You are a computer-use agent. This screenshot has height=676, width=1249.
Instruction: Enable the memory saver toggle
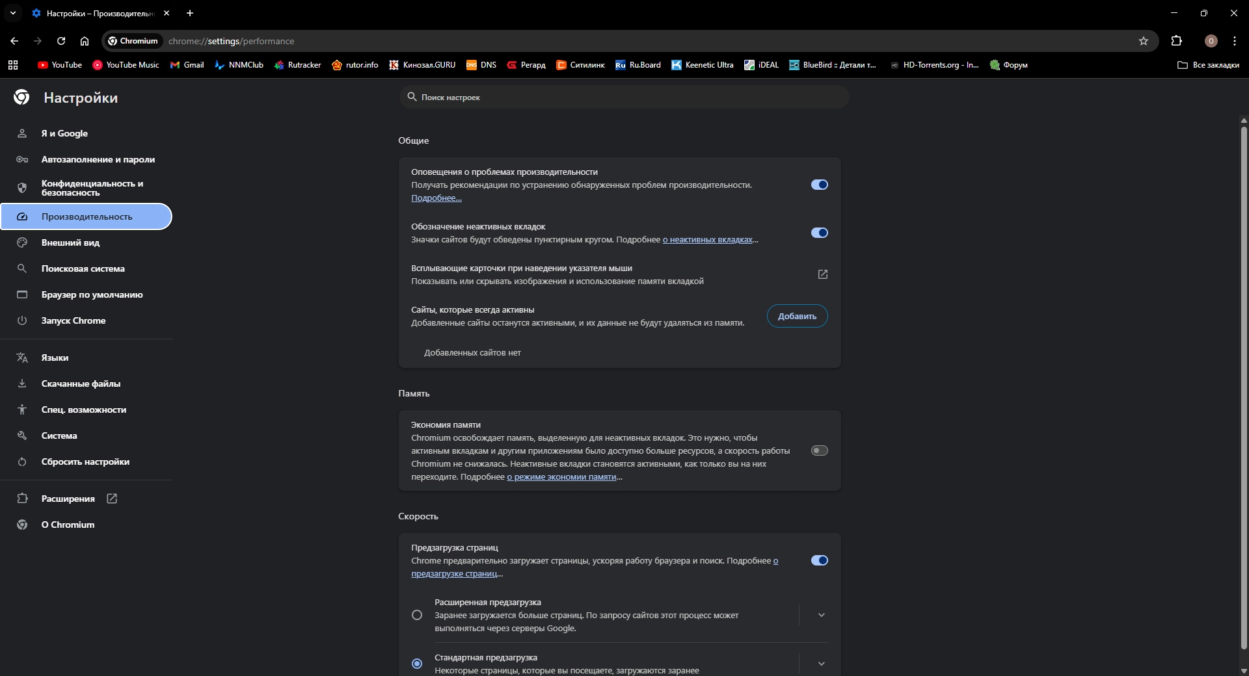819,450
